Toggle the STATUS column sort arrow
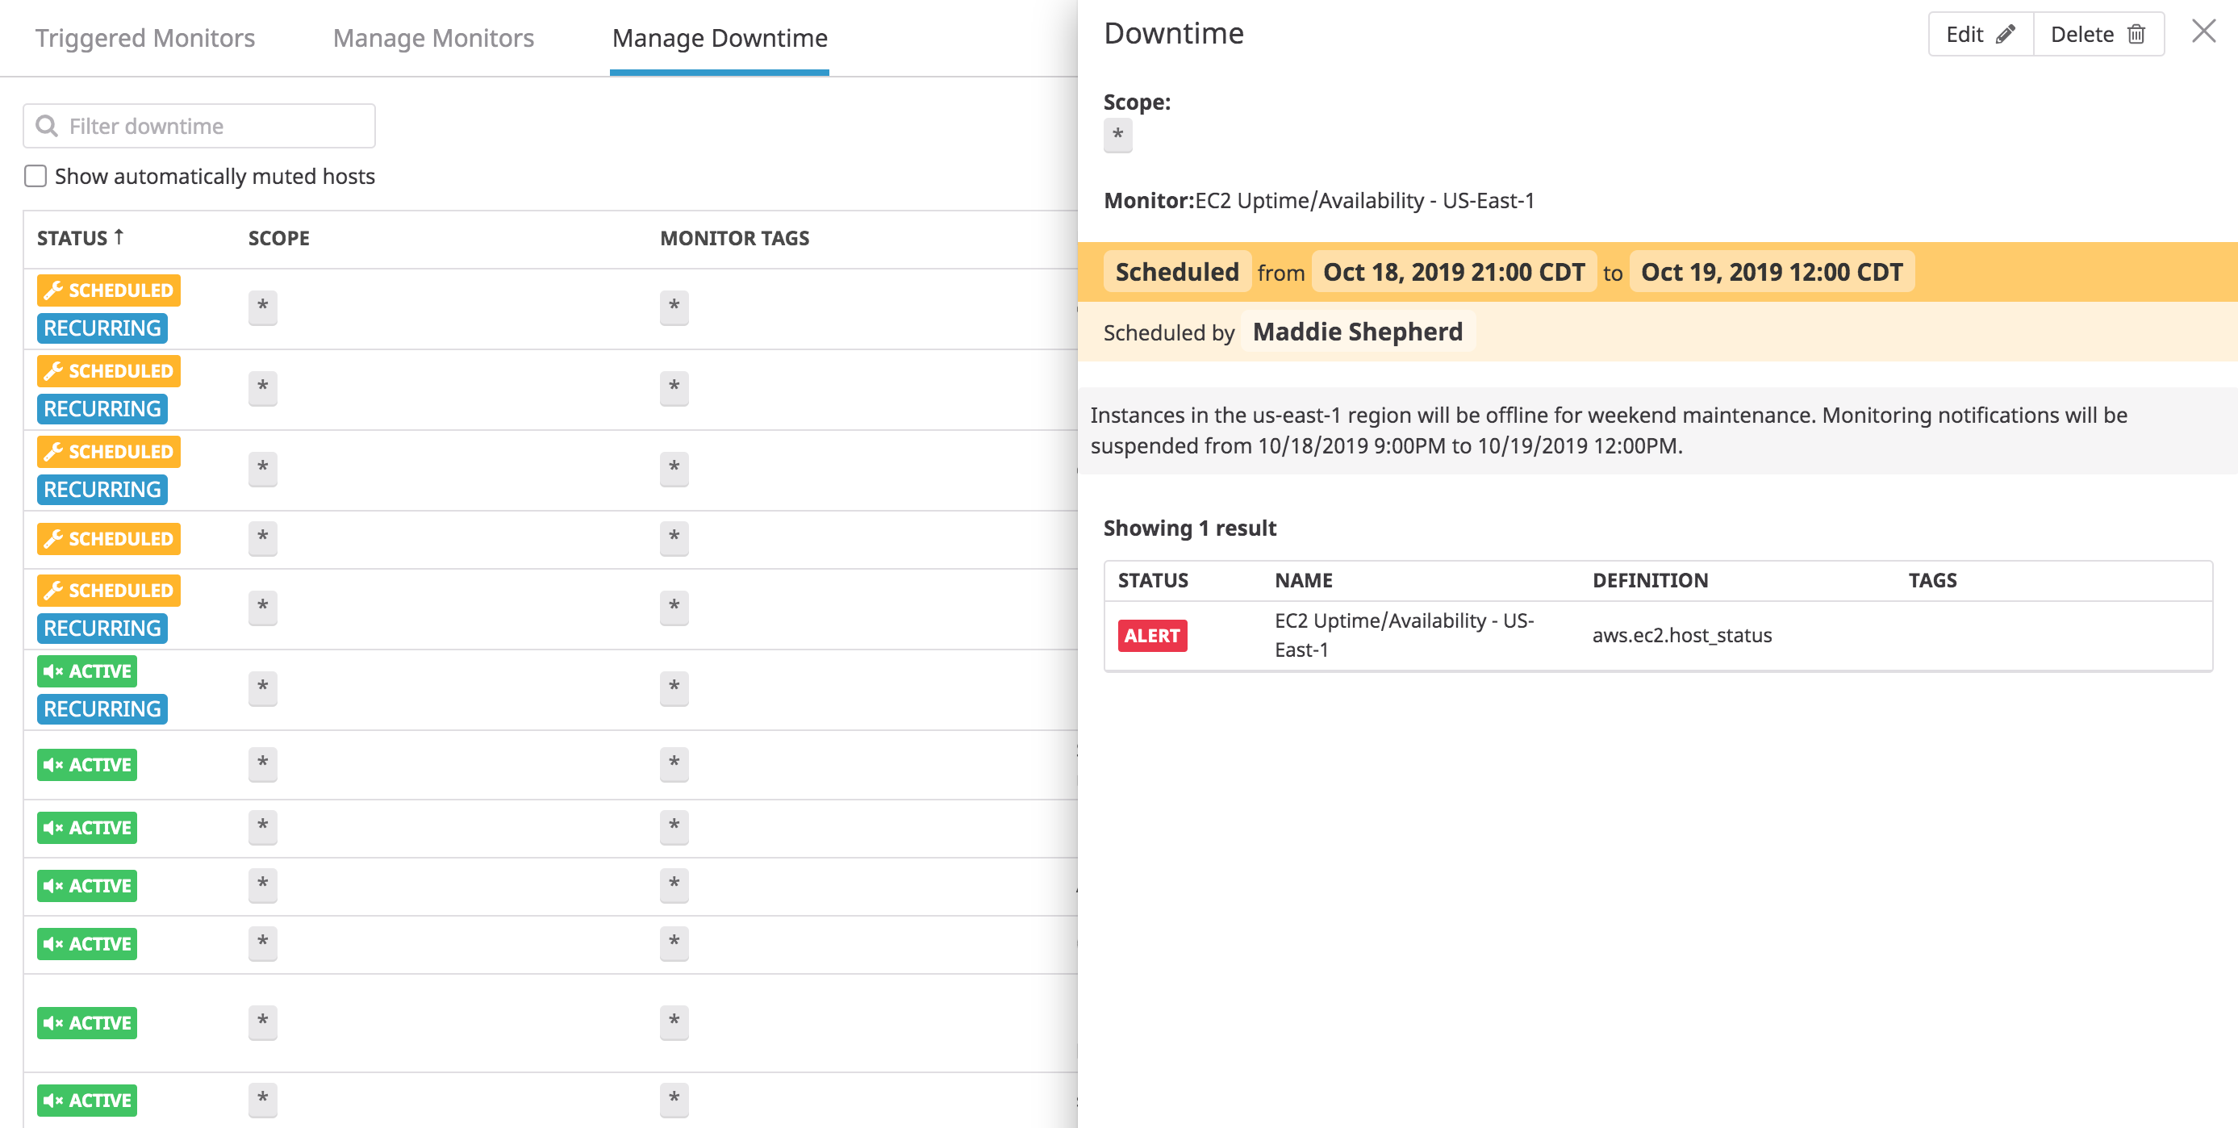 coord(118,236)
